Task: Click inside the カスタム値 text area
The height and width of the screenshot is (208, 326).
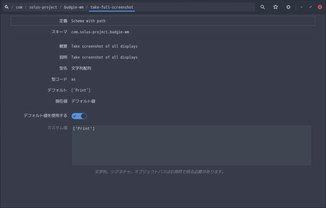Action: click(x=191, y=145)
